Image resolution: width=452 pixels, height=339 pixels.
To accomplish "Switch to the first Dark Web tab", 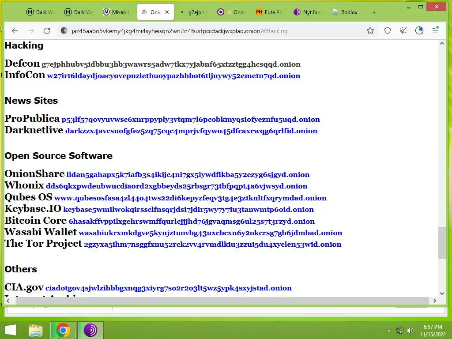I will (x=40, y=12).
